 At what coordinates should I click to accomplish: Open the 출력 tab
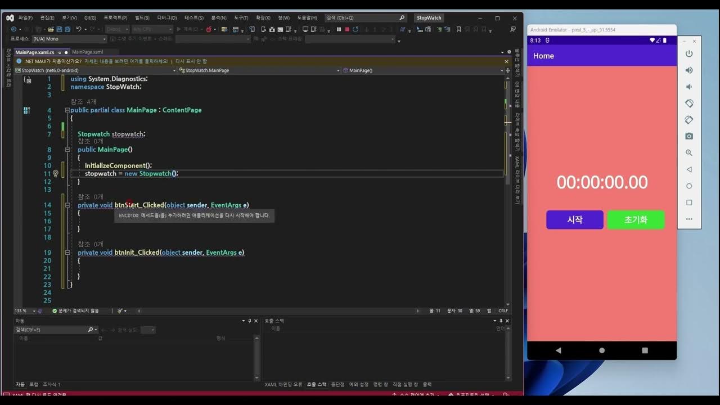(x=427, y=385)
